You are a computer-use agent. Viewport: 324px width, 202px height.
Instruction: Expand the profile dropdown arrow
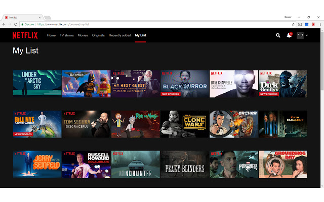pos(307,35)
